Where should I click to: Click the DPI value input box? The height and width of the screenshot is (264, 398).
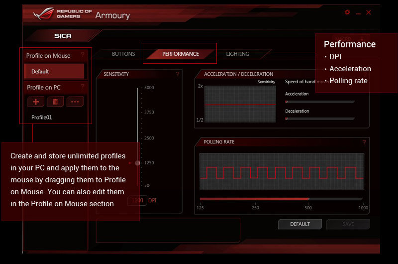[137, 200]
